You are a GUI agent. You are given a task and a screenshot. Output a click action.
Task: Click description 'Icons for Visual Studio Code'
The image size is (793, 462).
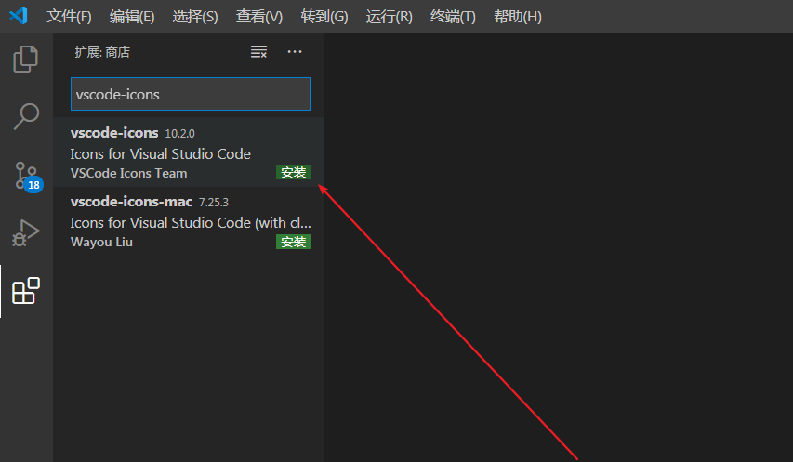pos(160,153)
